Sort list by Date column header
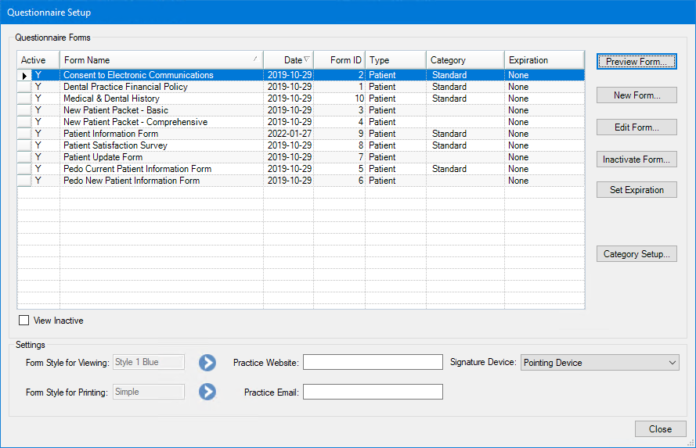Viewport: 696px width, 448px height. click(x=288, y=60)
